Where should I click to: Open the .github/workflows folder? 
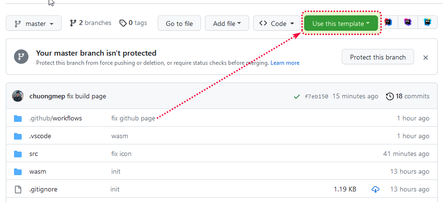pos(55,118)
